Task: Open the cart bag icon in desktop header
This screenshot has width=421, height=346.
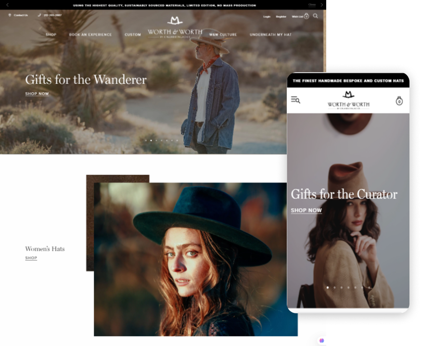Action: click(306, 16)
